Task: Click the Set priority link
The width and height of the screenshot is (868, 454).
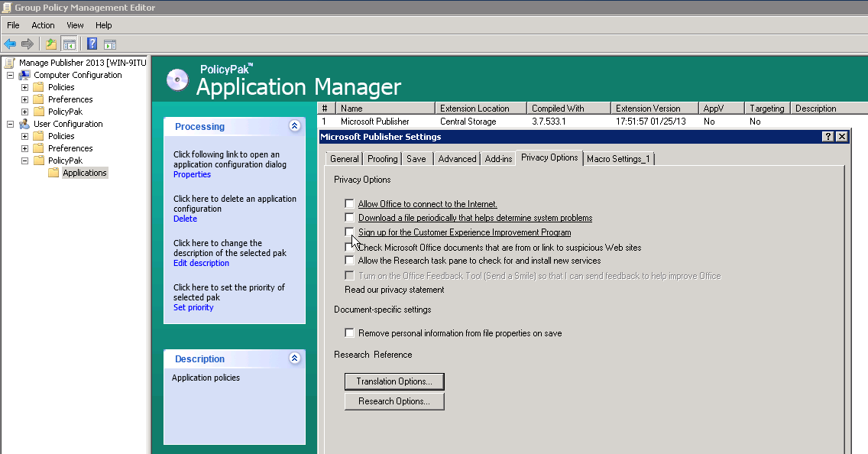Action: 193,307
